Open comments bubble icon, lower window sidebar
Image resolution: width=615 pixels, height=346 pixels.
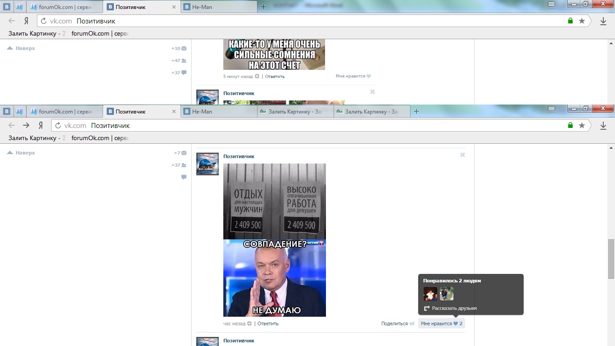click(x=184, y=177)
